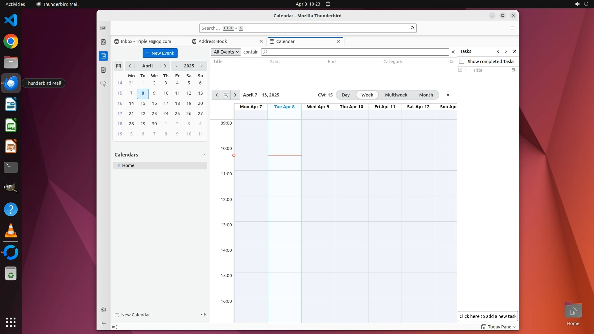Collapse the Calendars section
The height and width of the screenshot is (334, 594).
click(204, 155)
